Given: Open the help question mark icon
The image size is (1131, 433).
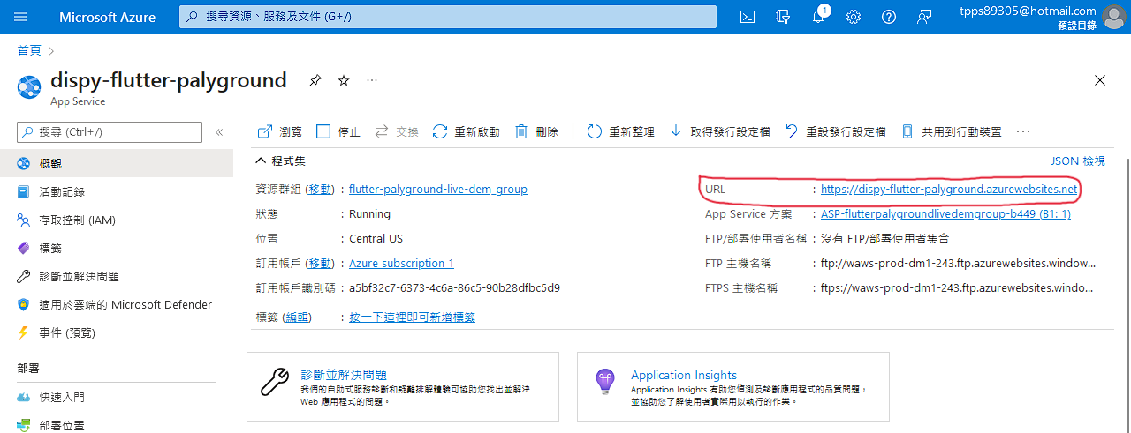Looking at the screenshot, I should click(889, 17).
